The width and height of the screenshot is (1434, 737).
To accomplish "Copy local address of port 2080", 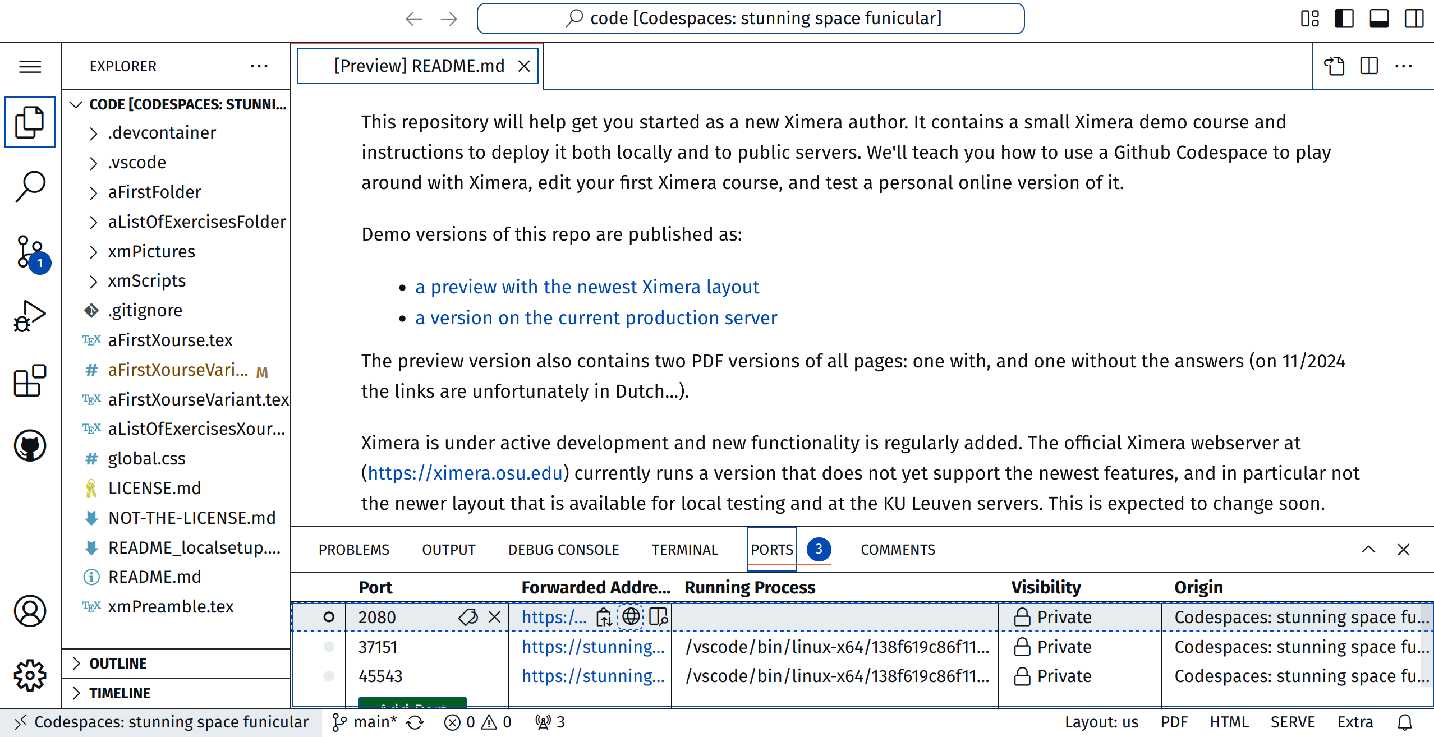I will point(604,617).
